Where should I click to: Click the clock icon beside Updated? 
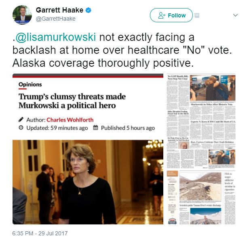(21, 127)
